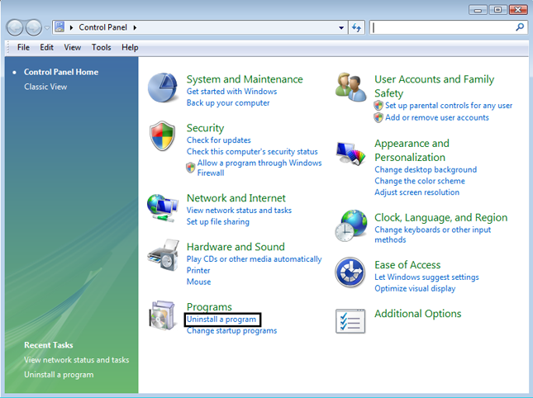Screen dimensions: 533x398
Task: Expand the Control Panel breadcrumb arrow
Action: pos(134,27)
